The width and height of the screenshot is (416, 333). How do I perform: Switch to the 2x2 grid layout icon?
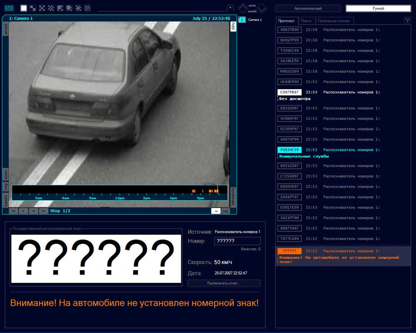(33, 8)
